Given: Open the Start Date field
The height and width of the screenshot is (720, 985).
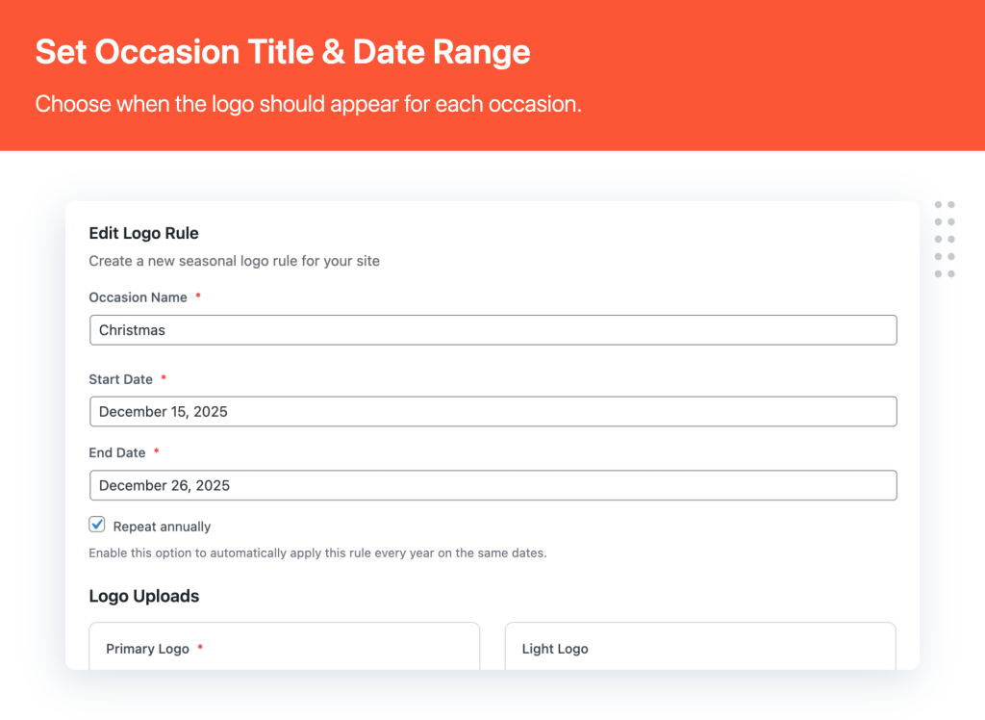Looking at the screenshot, I should pyautogui.click(x=492, y=412).
